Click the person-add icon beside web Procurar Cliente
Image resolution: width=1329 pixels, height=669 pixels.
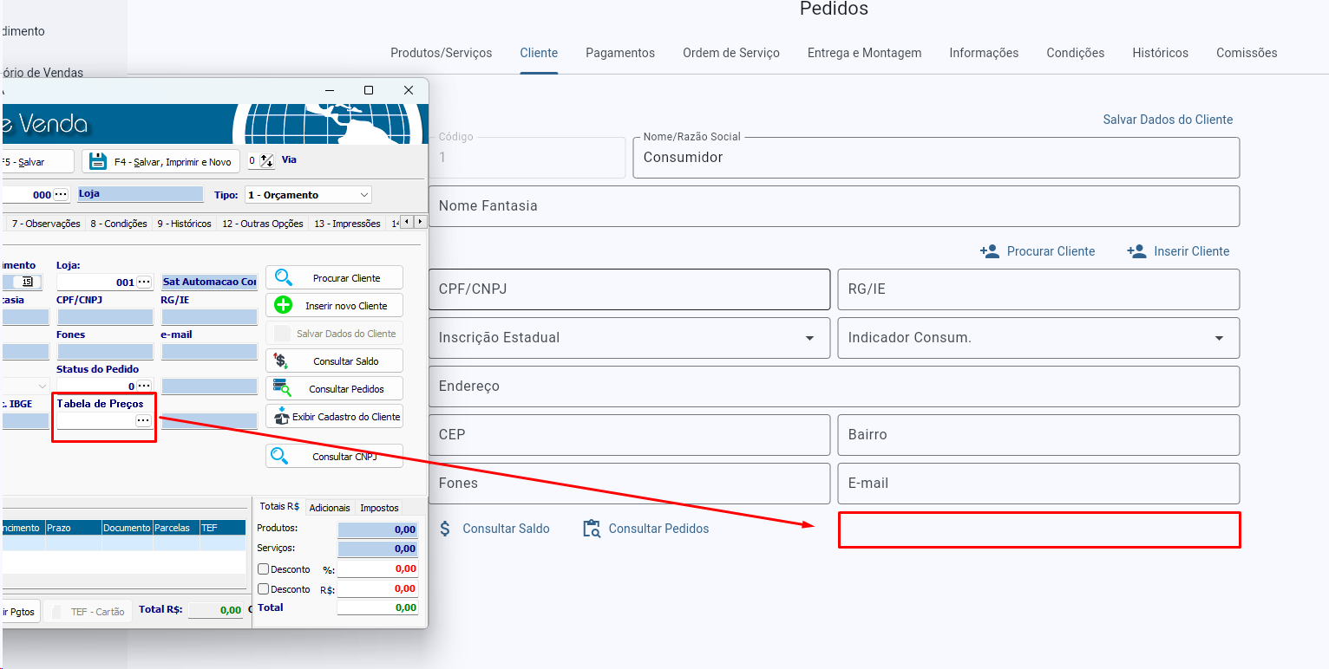(x=989, y=251)
